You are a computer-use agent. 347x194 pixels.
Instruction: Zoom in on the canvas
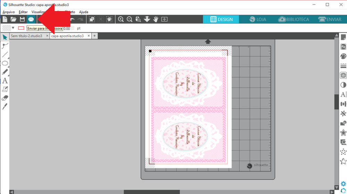pos(121,19)
